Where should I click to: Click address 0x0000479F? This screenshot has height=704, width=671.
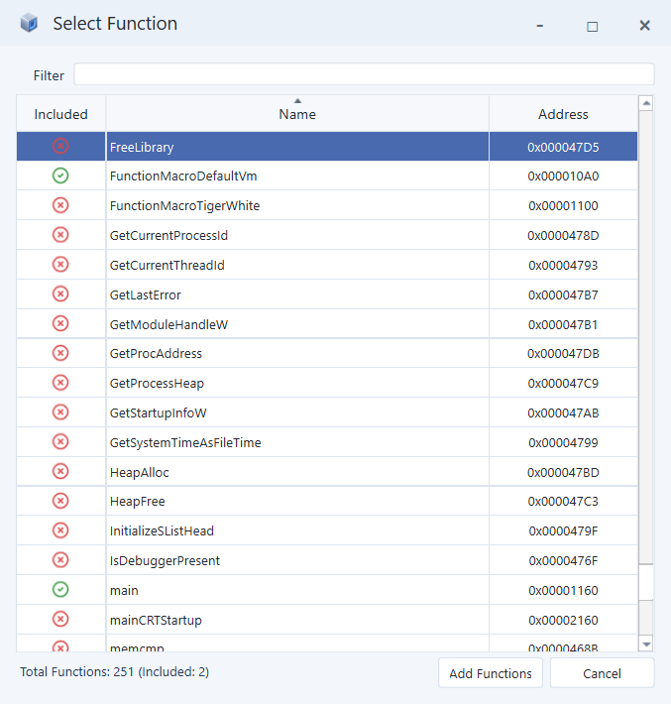click(x=563, y=530)
